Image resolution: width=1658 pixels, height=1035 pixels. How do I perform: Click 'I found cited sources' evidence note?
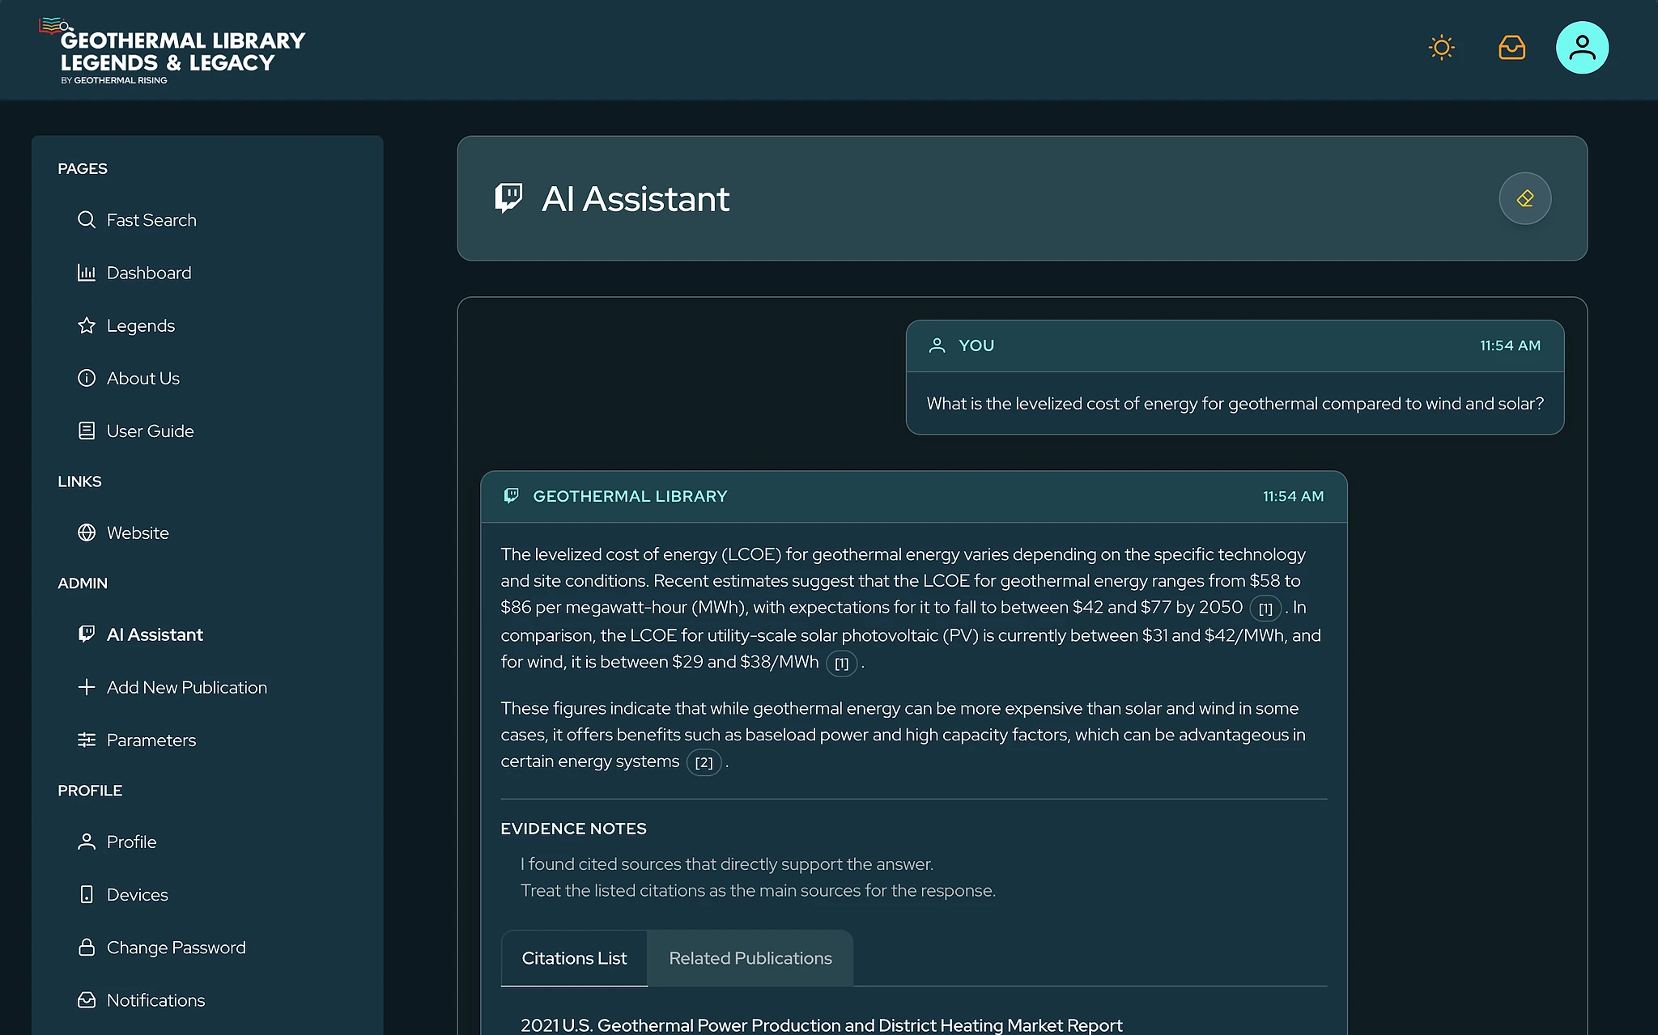[726, 864]
